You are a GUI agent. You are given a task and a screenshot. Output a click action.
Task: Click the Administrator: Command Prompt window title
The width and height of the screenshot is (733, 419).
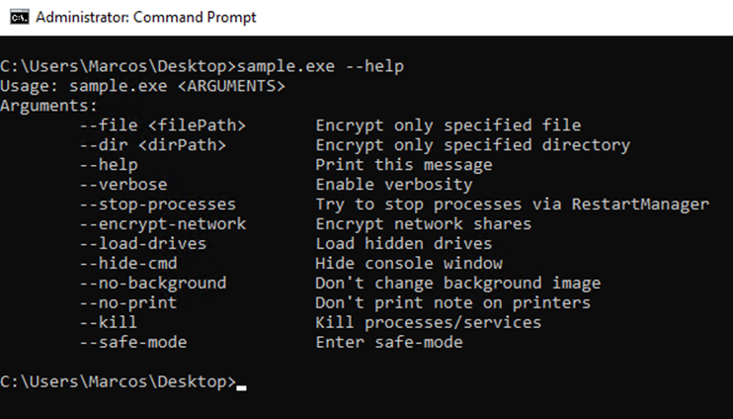pos(146,18)
